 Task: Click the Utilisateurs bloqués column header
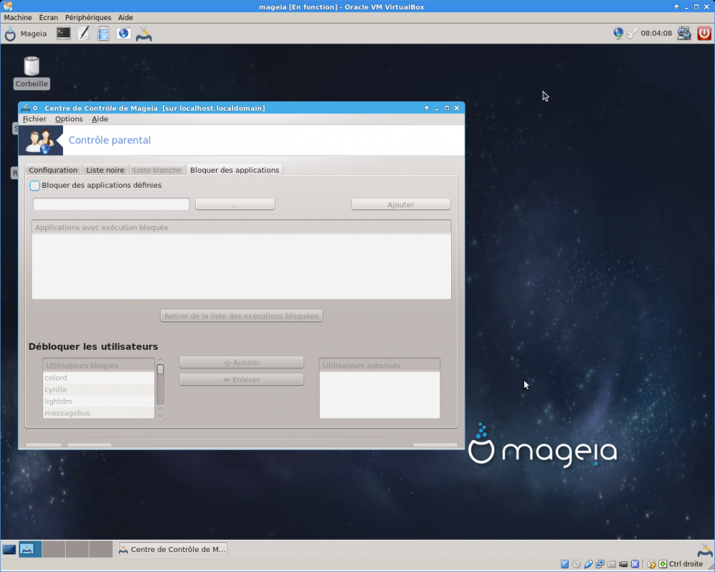(99, 365)
